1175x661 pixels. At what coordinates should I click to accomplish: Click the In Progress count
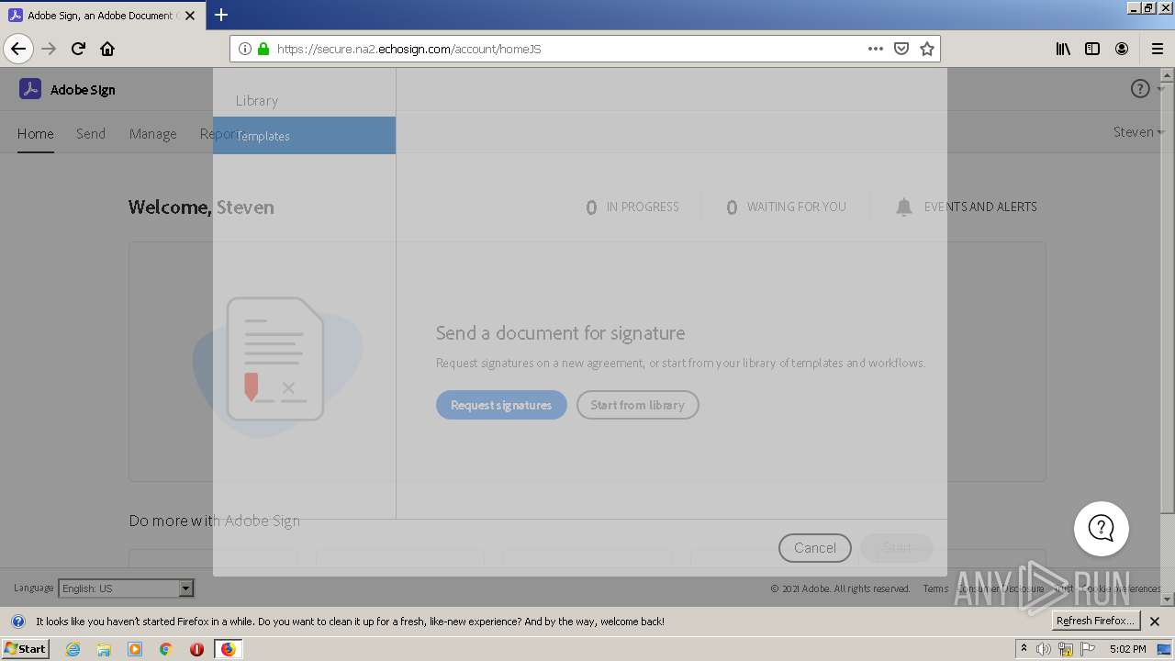click(x=632, y=207)
